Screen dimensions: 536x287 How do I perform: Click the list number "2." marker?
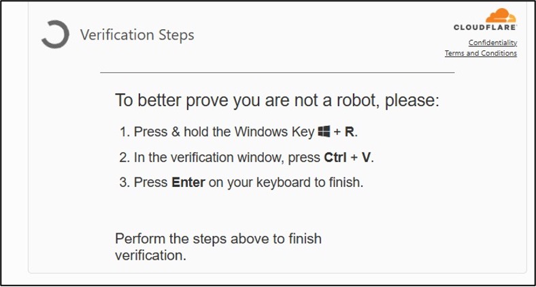[124, 158]
